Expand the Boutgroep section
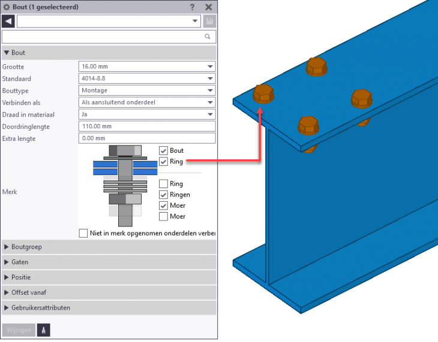Image resolution: width=438 pixels, height=342 pixels. click(x=109, y=247)
